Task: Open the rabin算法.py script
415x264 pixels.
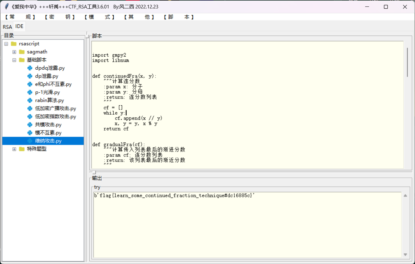Action: pos(50,100)
